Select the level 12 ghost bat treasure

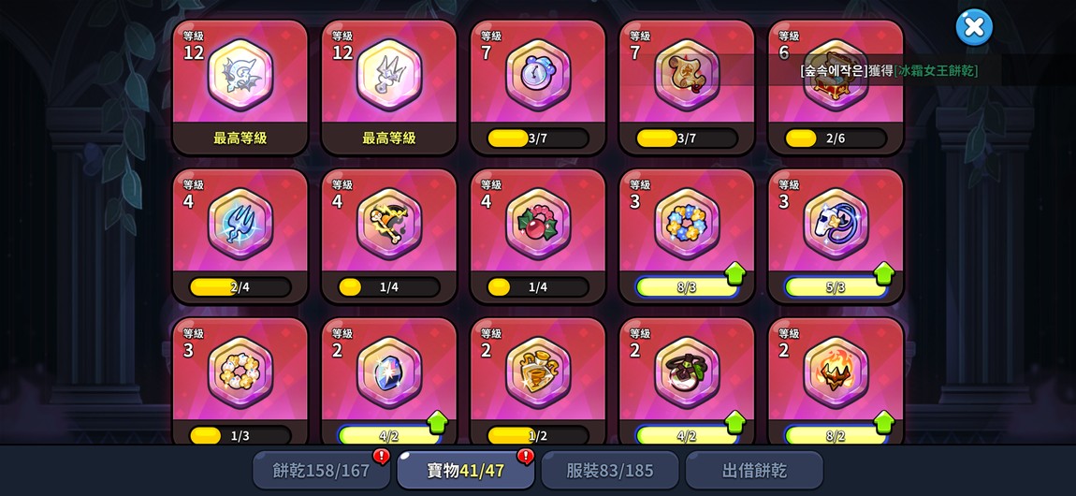(240, 74)
